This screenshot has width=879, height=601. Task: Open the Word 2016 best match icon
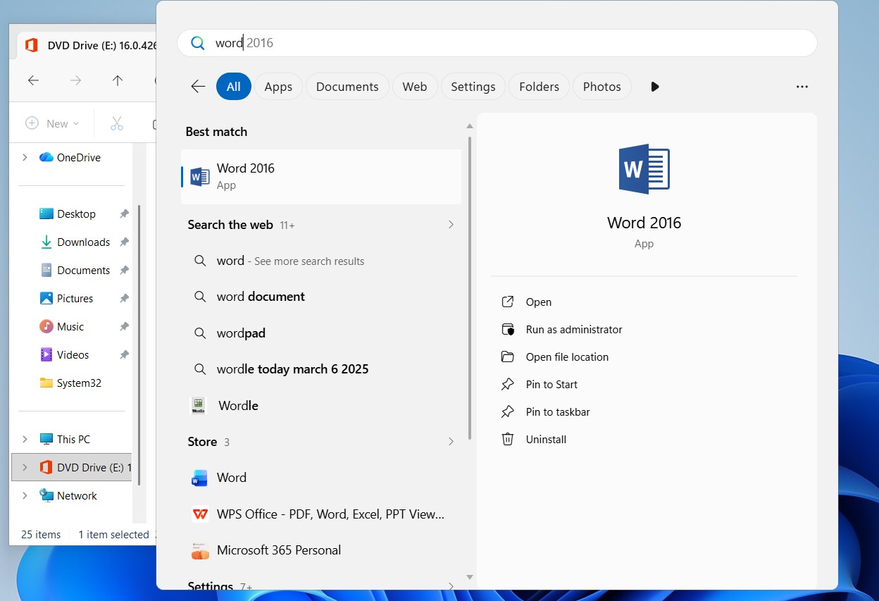[201, 175]
